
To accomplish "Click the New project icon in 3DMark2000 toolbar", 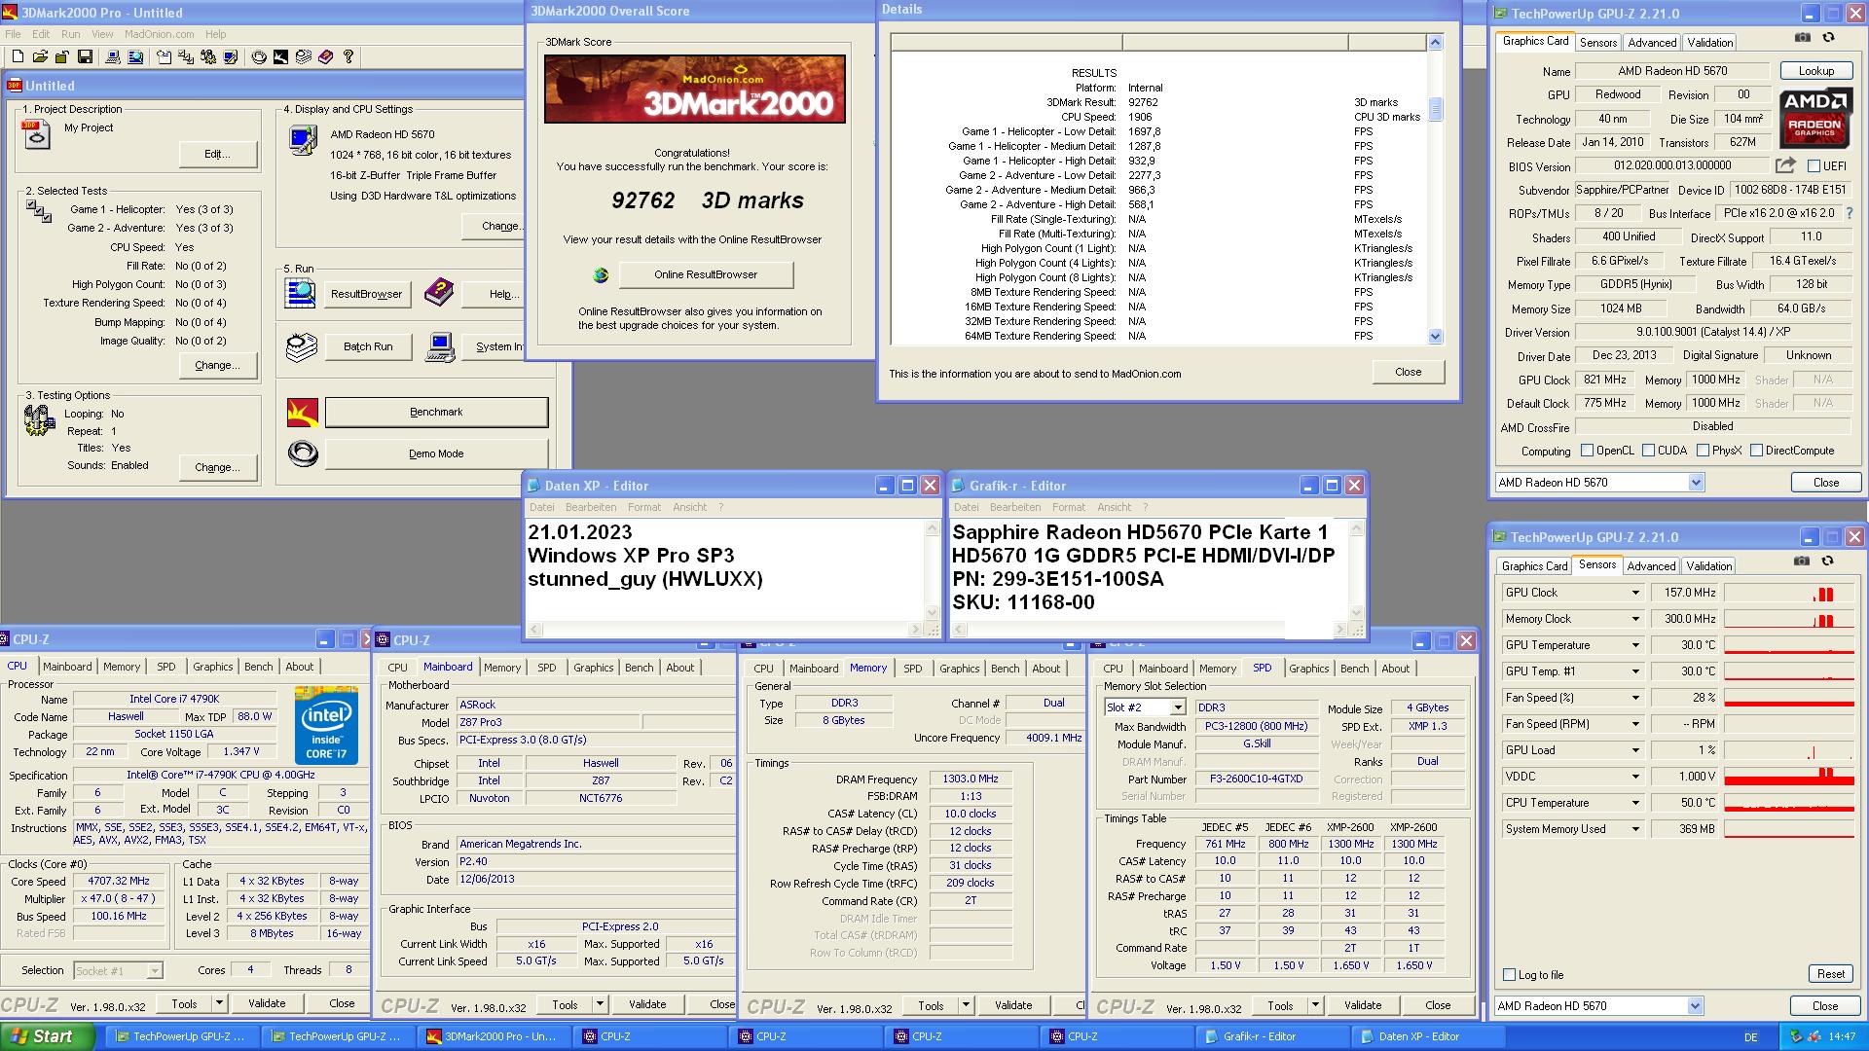I will (18, 57).
